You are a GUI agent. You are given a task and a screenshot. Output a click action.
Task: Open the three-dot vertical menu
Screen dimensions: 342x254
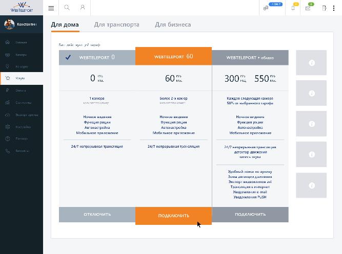coord(334,8)
